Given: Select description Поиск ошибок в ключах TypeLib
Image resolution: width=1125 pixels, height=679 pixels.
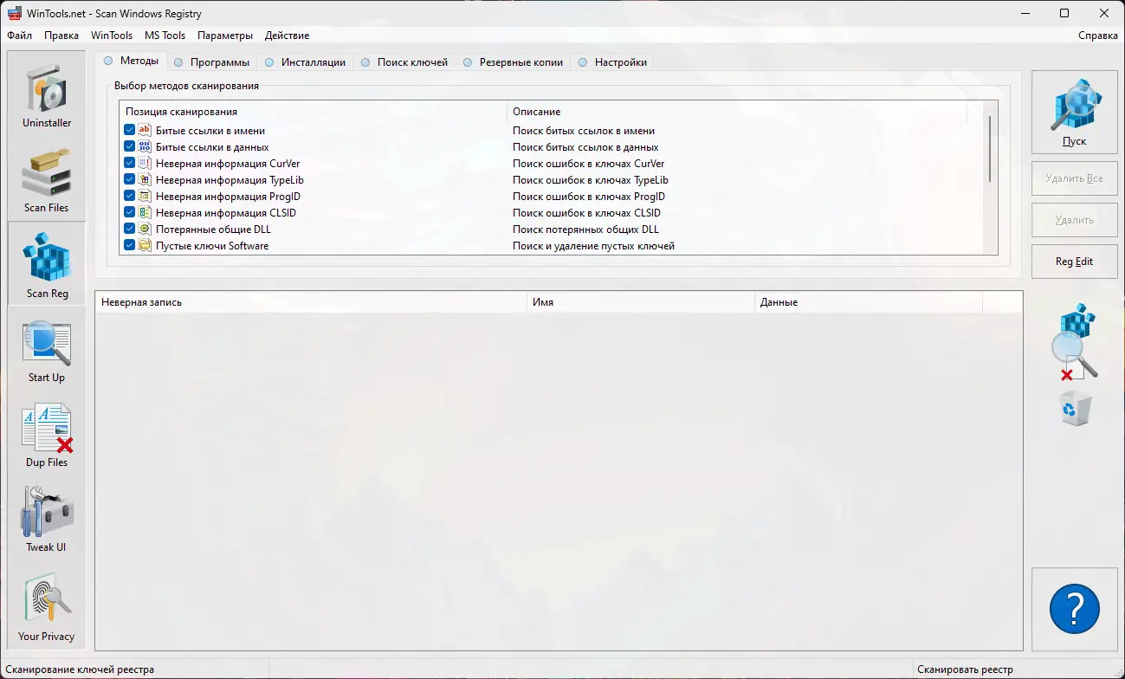Looking at the screenshot, I should pos(590,180).
